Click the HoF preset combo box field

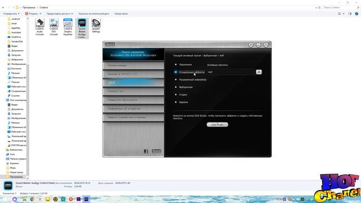pos(231,72)
